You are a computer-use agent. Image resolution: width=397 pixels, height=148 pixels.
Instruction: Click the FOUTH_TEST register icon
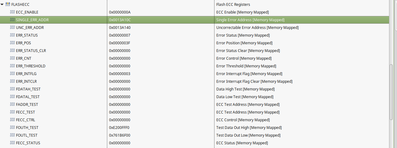(x=12, y=127)
